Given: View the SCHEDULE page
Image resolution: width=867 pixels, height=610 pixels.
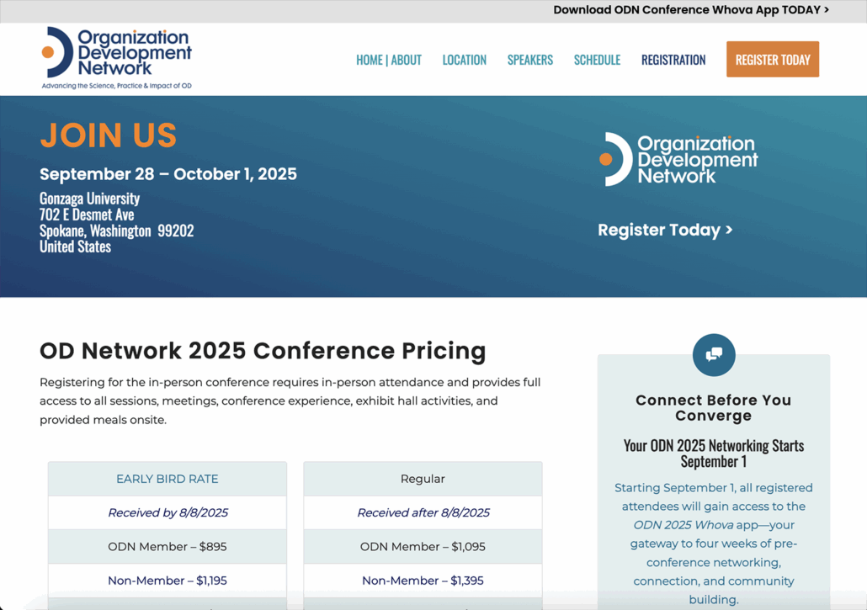Looking at the screenshot, I should (x=597, y=60).
